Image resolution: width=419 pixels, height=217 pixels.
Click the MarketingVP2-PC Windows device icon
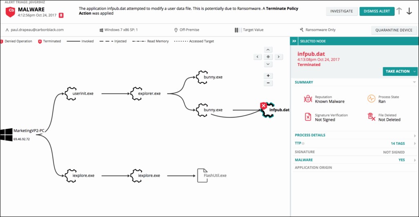click(6, 134)
